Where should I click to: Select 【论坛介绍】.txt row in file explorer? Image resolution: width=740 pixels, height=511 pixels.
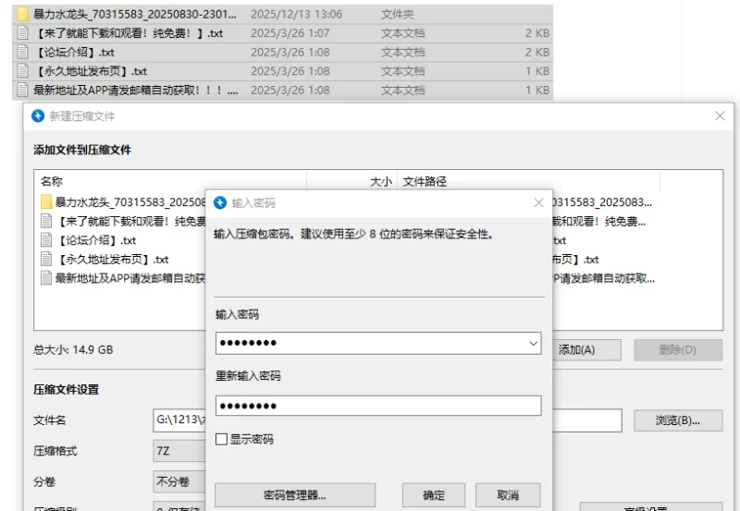[x=282, y=52]
